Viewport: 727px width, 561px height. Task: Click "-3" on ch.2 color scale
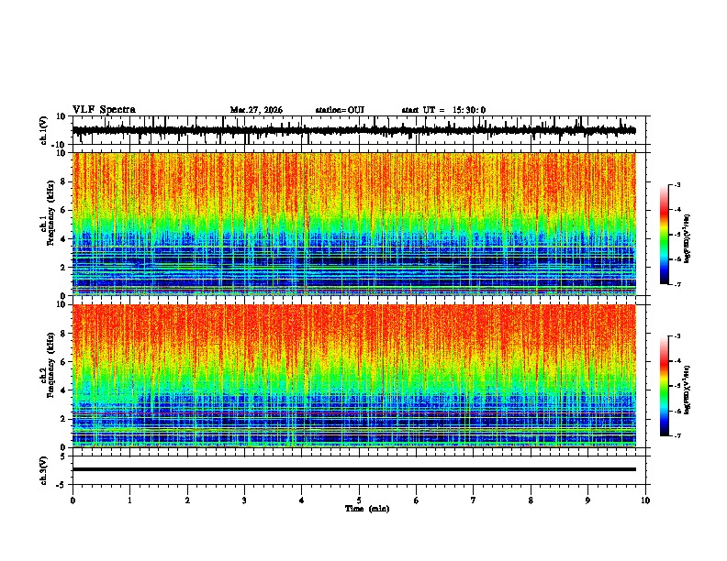(677, 336)
